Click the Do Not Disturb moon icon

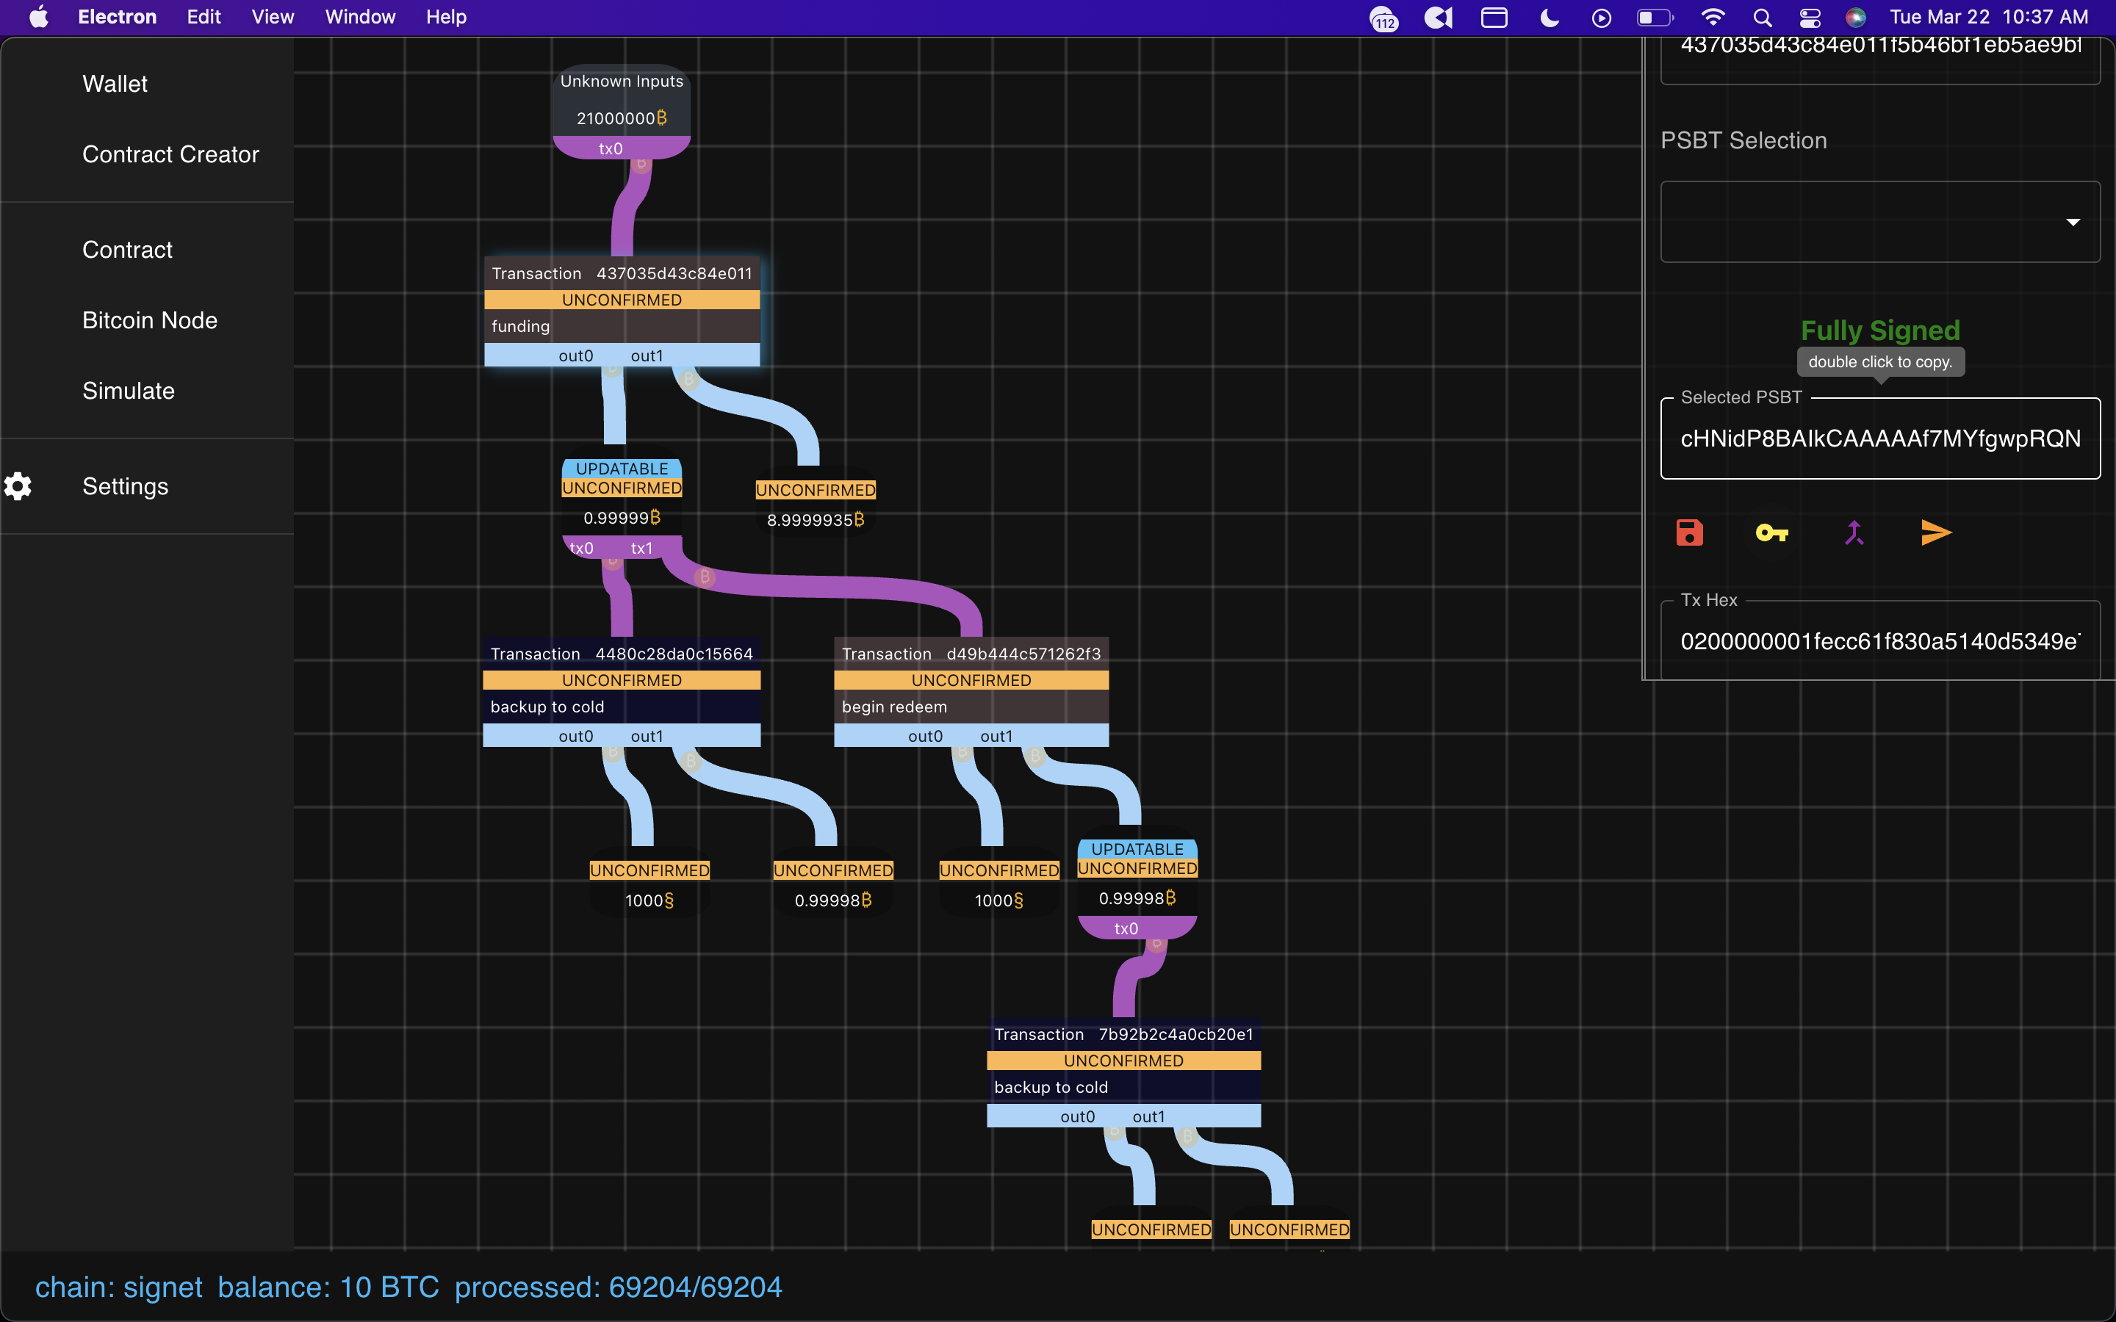click(x=1549, y=17)
